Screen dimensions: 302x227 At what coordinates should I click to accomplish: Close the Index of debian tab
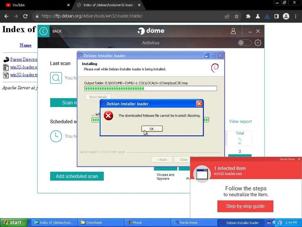(139, 5)
